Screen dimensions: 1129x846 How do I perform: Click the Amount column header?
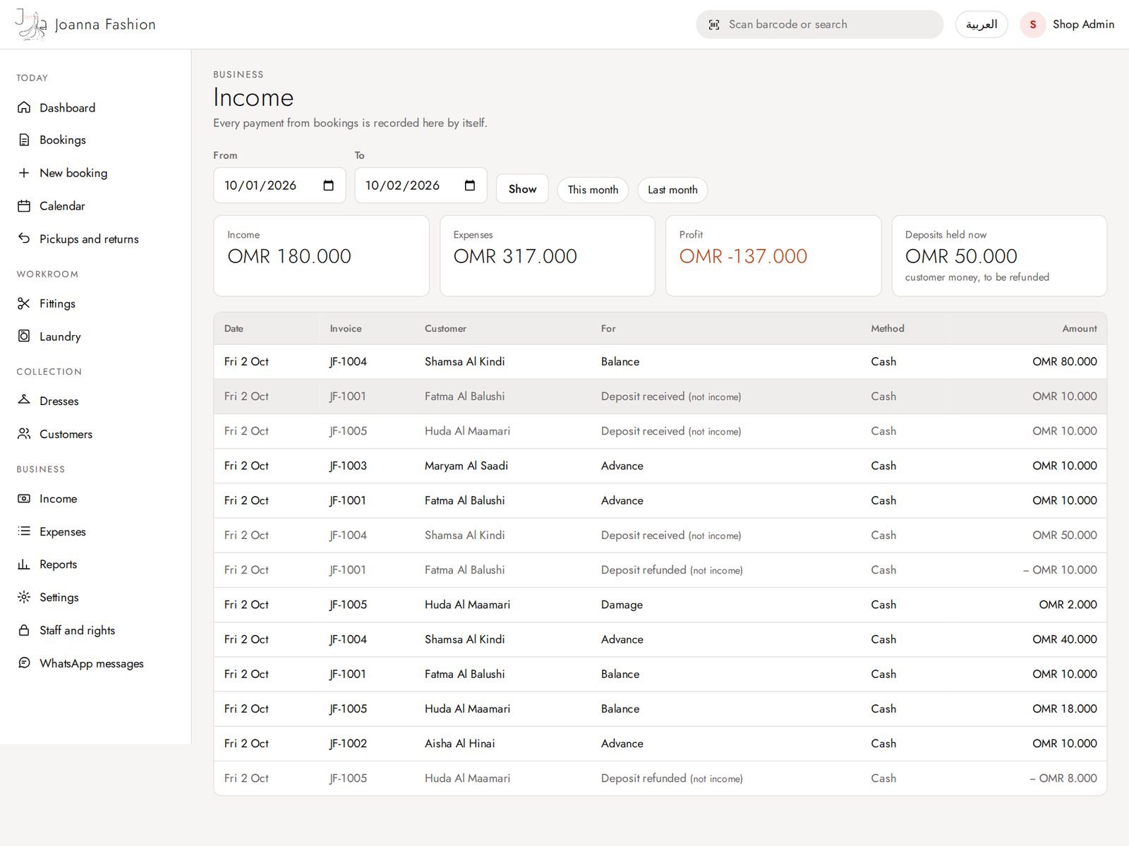click(x=1080, y=329)
